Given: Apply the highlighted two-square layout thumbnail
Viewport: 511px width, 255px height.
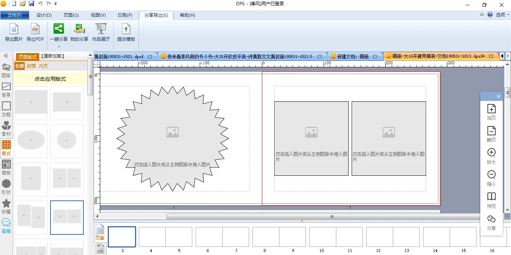Looking at the screenshot, I should tap(67, 218).
